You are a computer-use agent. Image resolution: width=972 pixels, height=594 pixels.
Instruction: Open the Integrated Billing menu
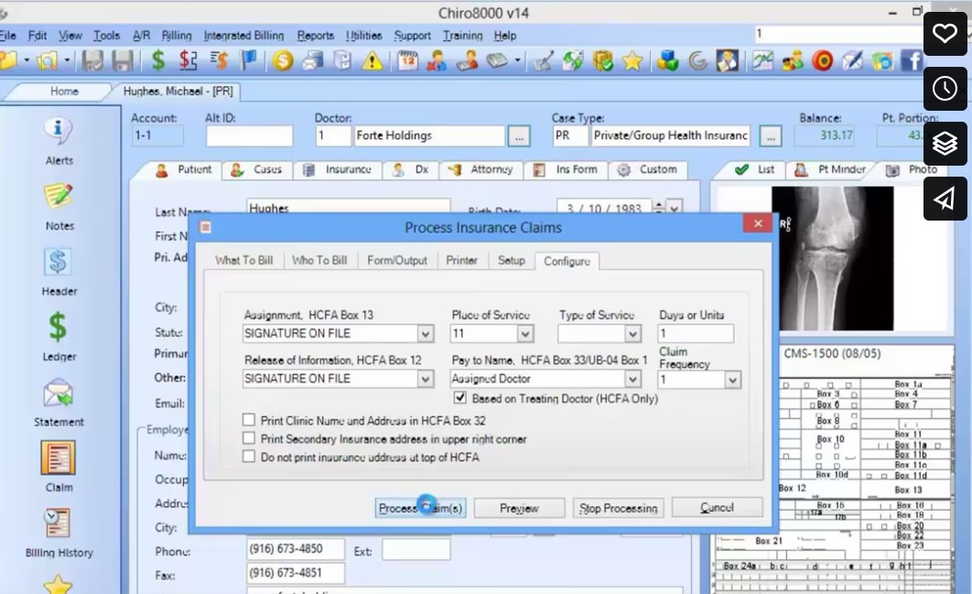(x=243, y=36)
